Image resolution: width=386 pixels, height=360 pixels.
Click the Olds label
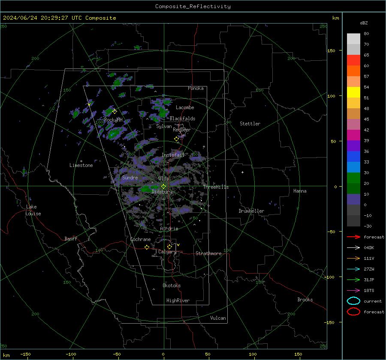coord(163,179)
